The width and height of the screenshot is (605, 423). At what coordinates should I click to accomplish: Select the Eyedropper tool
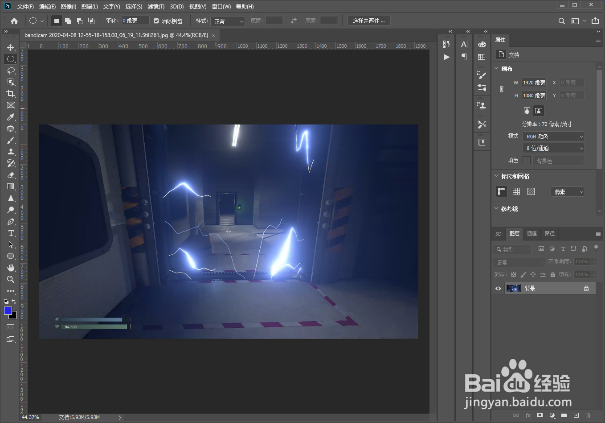(x=11, y=117)
